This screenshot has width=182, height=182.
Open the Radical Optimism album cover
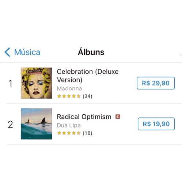[x=36, y=124]
